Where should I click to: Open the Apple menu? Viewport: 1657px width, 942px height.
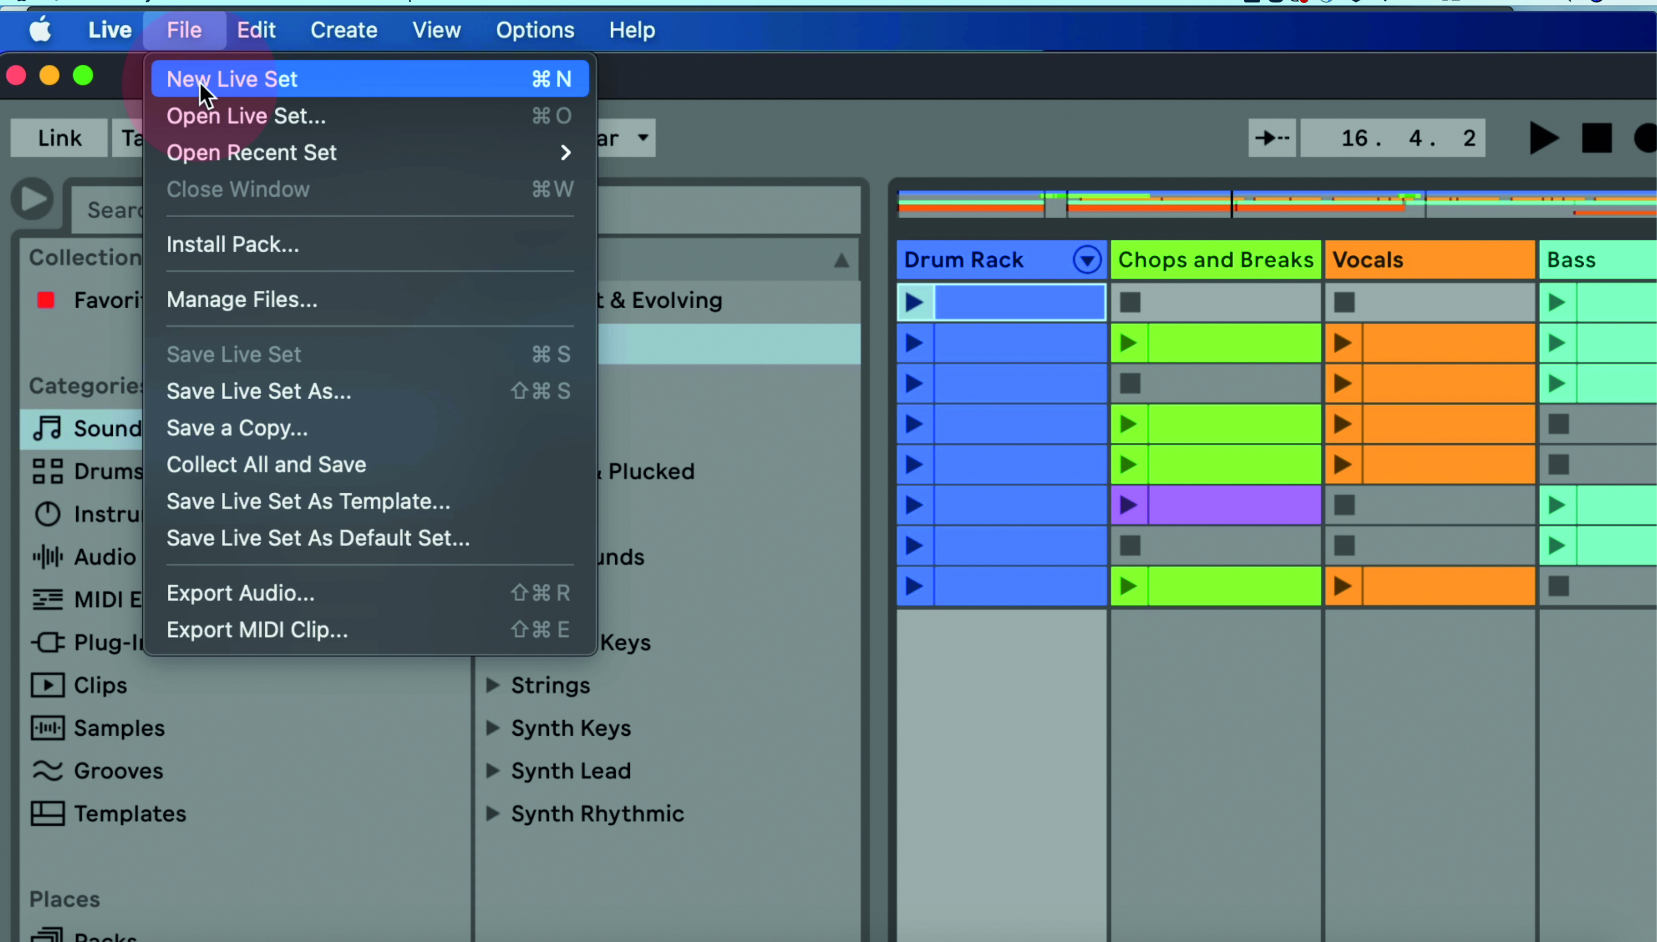[x=41, y=30]
